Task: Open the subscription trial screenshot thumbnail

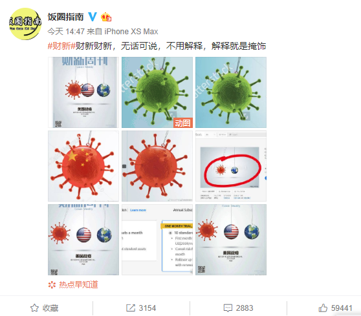Action: coord(157,240)
